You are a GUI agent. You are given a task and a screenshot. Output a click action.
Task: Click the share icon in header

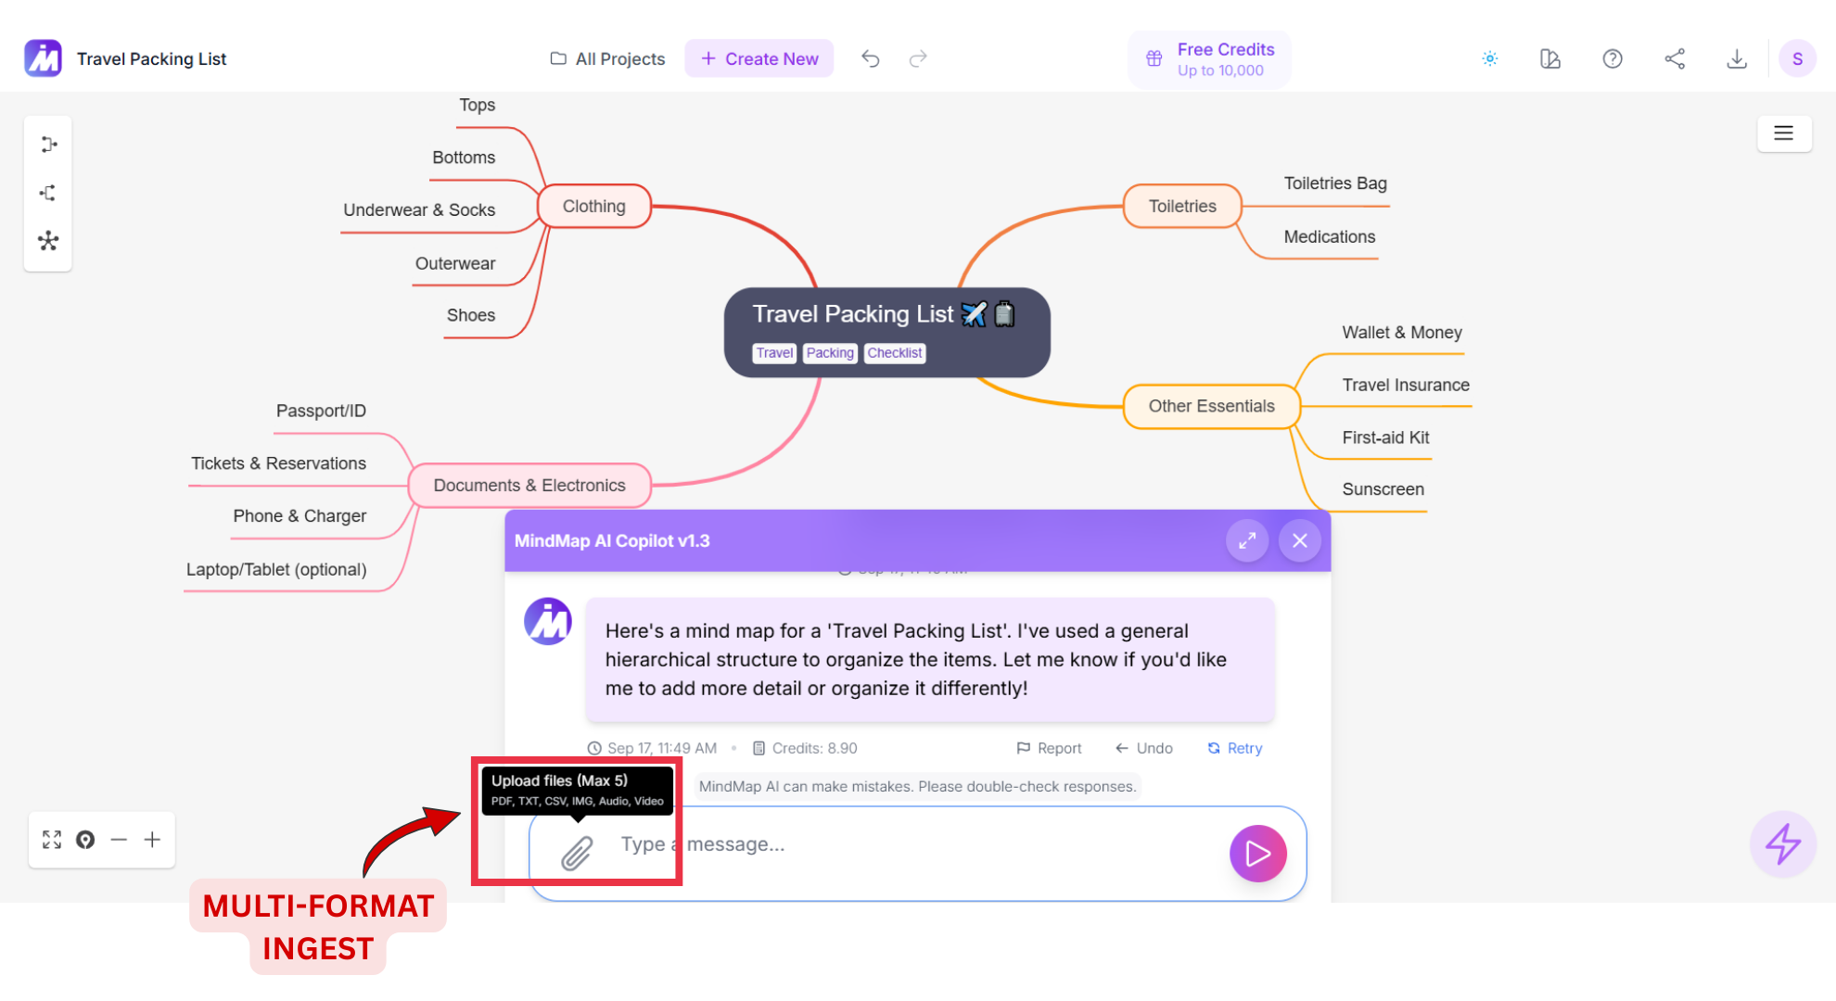(x=1674, y=58)
